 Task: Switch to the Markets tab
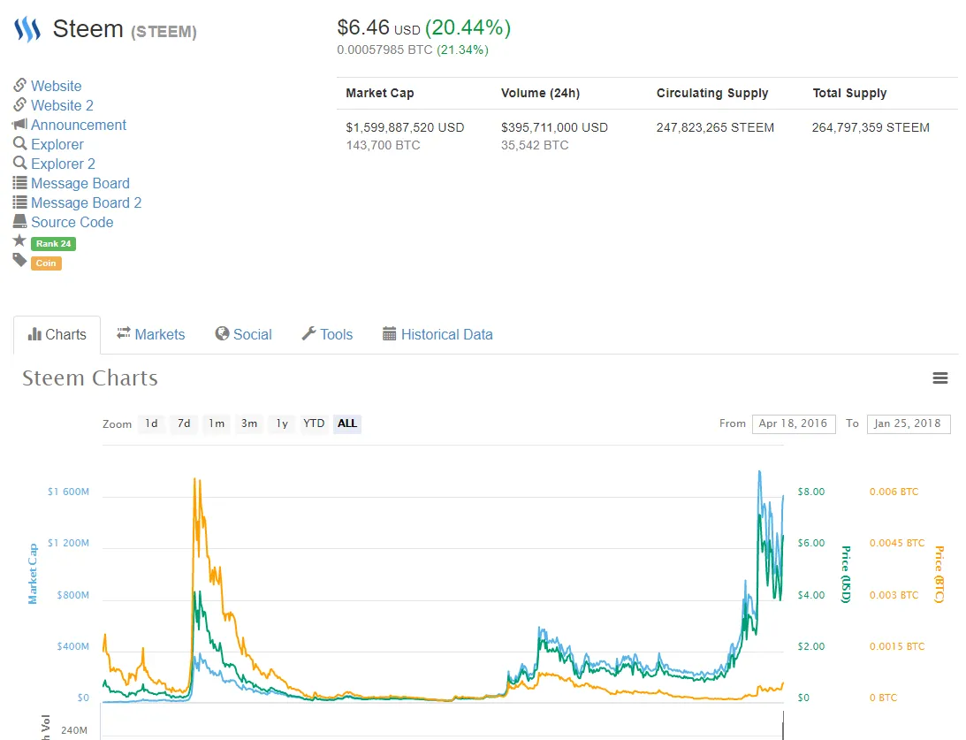pos(151,334)
